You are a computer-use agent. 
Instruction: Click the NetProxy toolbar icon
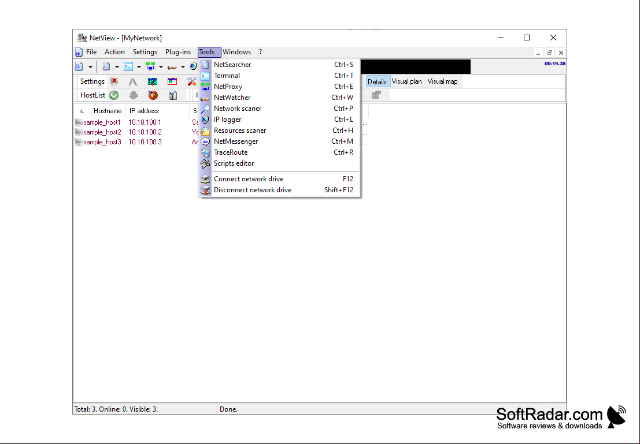pyautogui.click(x=150, y=66)
